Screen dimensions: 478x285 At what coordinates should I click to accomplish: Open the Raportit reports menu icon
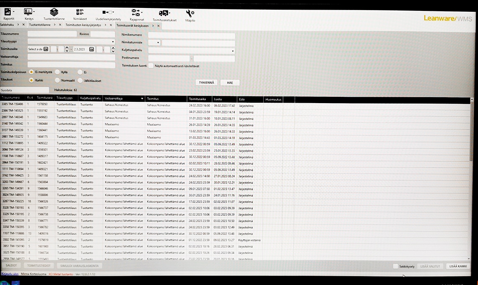click(x=8, y=12)
